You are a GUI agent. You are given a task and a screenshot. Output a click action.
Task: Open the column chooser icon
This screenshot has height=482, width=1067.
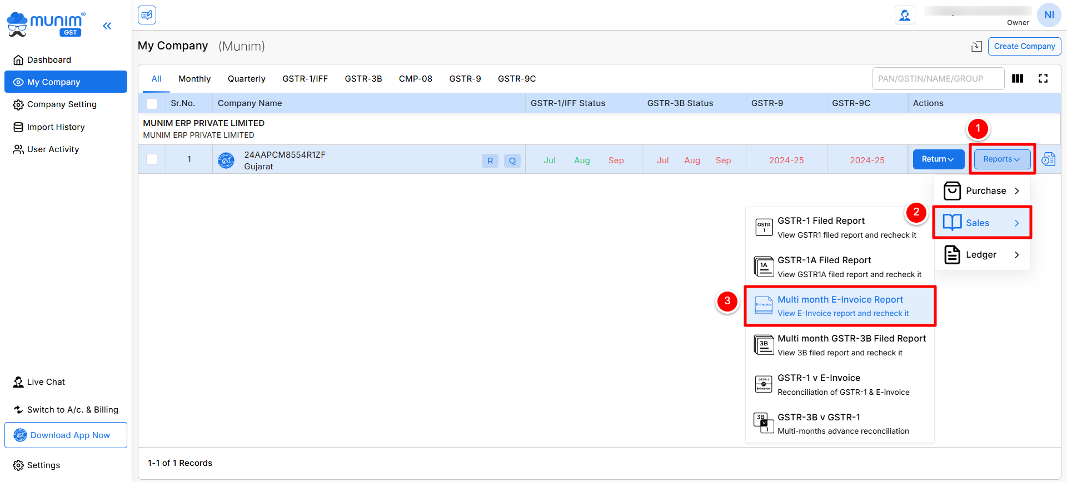click(1018, 78)
